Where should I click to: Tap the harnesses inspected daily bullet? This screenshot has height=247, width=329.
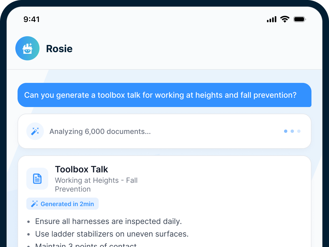tap(109, 221)
